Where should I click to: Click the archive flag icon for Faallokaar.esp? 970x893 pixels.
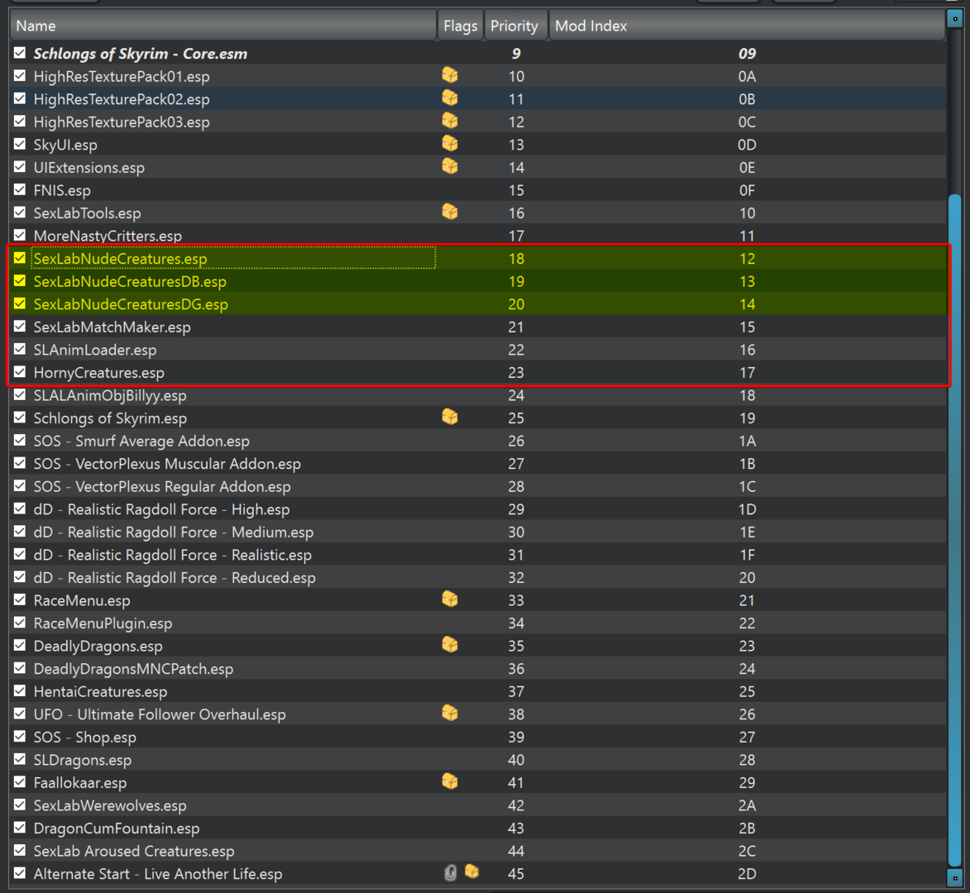click(x=450, y=781)
